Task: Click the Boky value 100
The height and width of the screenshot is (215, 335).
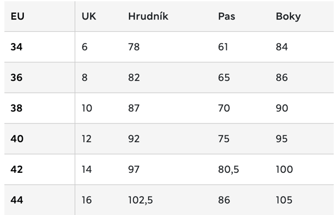Action: click(284, 170)
